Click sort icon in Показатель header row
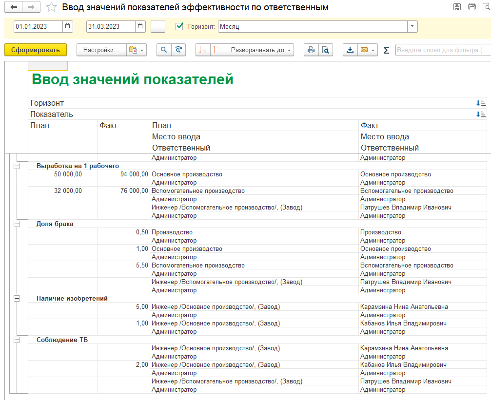 pos(481,114)
